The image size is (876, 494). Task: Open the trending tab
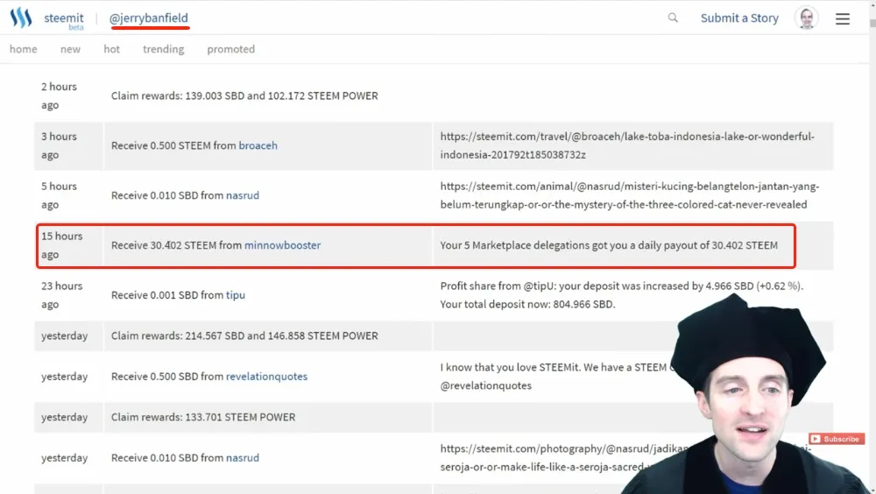pyautogui.click(x=163, y=49)
